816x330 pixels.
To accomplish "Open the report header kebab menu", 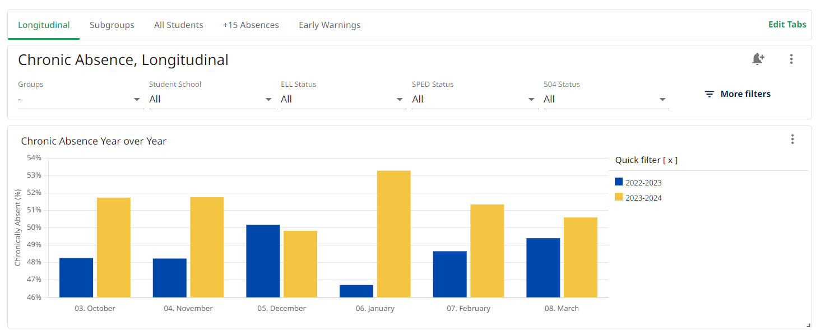I will click(791, 59).
